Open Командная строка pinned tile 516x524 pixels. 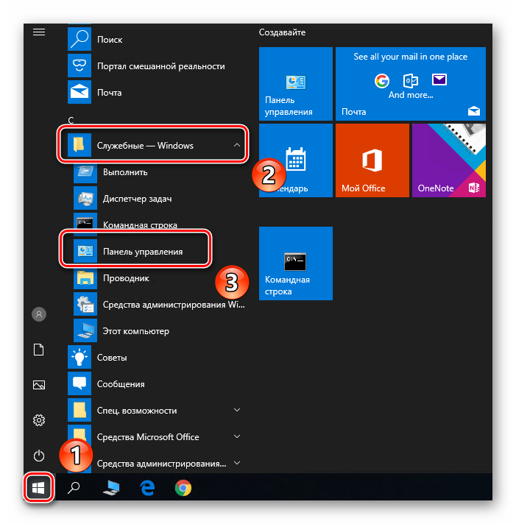coord(296,263)
